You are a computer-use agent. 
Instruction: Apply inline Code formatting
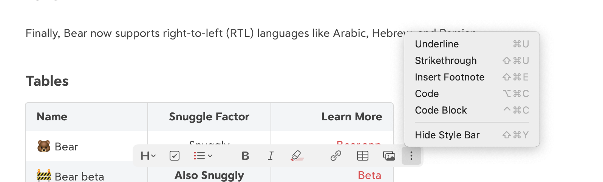(427, 94)
